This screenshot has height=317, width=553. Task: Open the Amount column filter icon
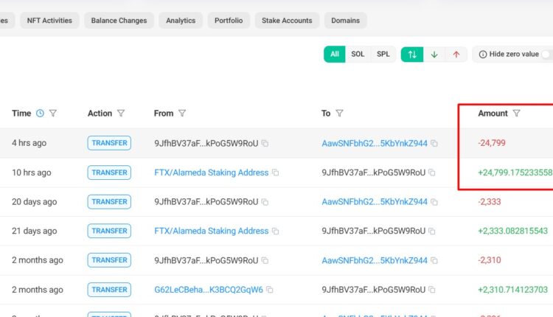point(517,114)
